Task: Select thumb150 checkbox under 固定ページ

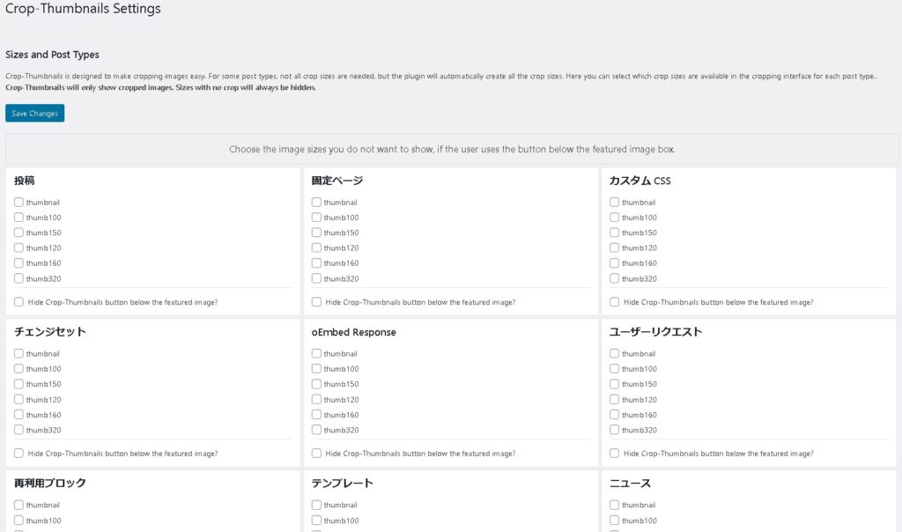Action: click(316, 233)
